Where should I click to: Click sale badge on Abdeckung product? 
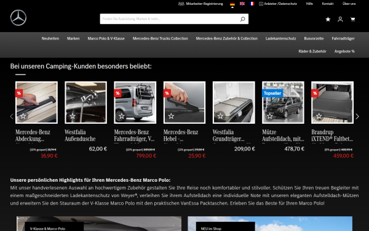click(x=19, y=94)
